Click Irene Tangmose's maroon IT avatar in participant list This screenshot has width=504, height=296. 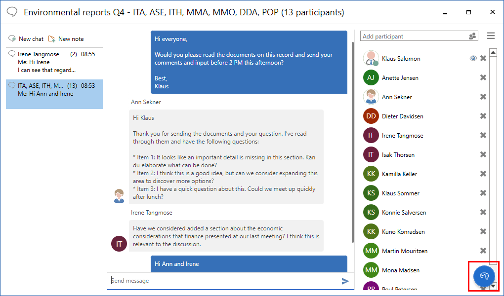pyautogui.click(x=371, y=136)
